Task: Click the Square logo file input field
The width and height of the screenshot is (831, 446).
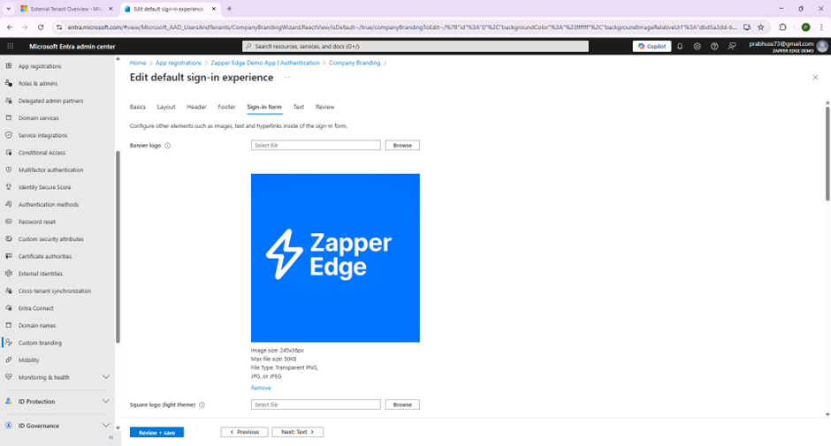Action: point(316,404)
